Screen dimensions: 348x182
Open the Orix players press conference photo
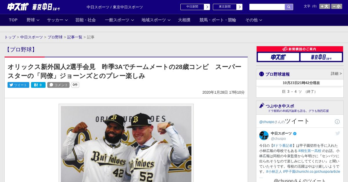click(x=126, y=144)
